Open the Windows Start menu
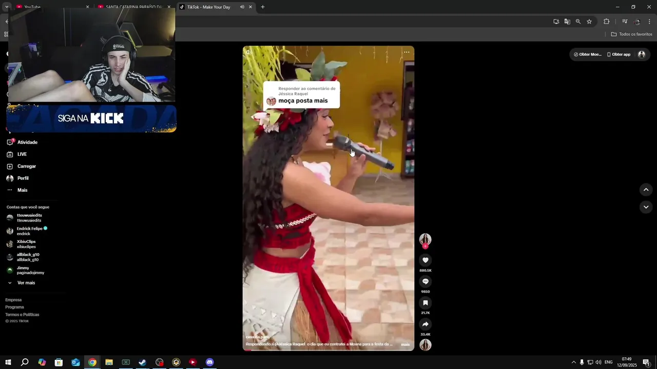This screenshot has width=657, height=369. point(8,362)
